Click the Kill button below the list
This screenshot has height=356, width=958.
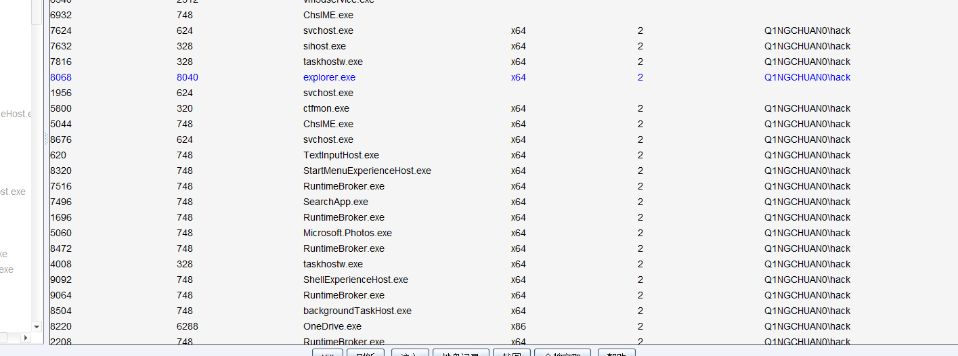click(x=328, y=353)
